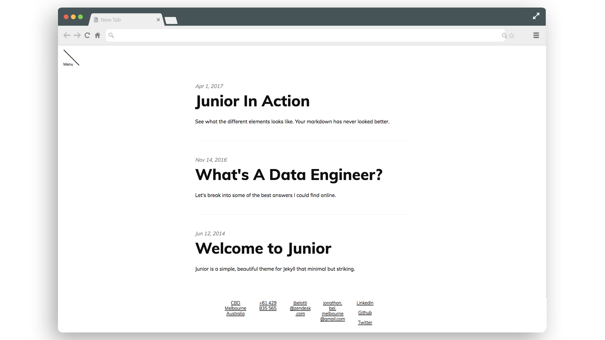Open the Welcome to Junior post

click(x=263, y=249)
